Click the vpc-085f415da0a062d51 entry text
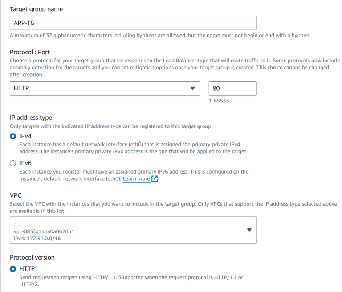Screen dimensions: 342x292 coord(43,231)
